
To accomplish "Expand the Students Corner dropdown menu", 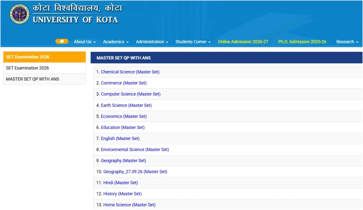I will [x=193, y=42].
